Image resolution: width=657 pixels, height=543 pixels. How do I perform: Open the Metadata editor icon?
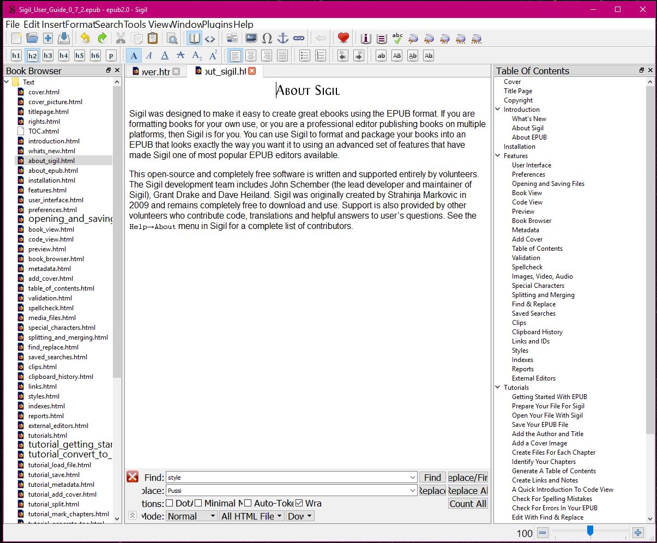(366, 38)
